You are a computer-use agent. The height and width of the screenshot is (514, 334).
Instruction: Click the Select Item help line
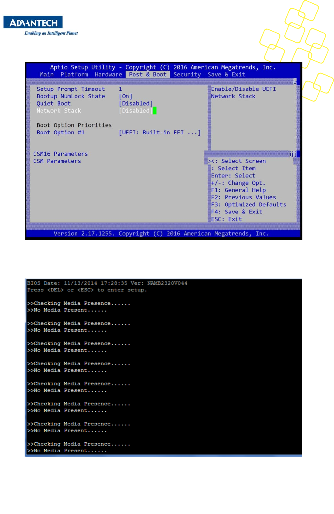pos(233,168)
